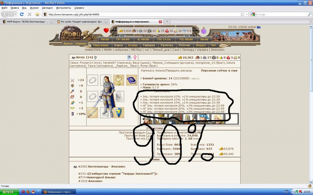The height and width of the screenshot is (195, 313).
Task: Click the Firefox icon in quick launch
Action: 28,192
